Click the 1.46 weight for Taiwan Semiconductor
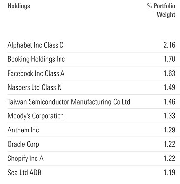 click(x=170, y=102)
